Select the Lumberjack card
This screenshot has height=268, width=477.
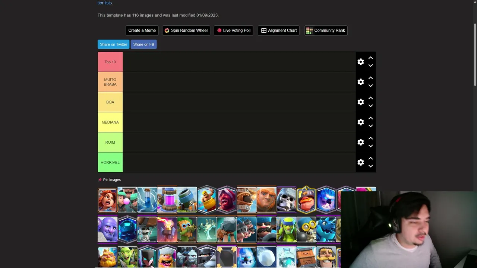(167, 257)
